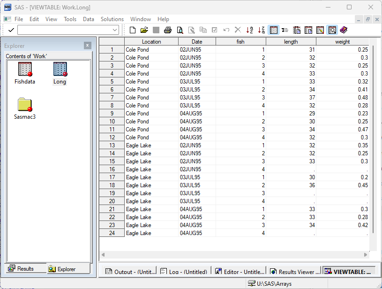Toggle Form View mode in toolbar
Viewport: 382px width, 289px height.
285,30
